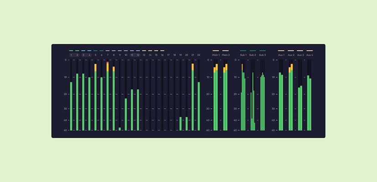Click the Aux 4 bus label
The width and height of the screenshot is (377, 182).
310,55
